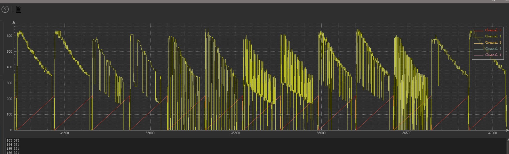Select the Channel 0 legend entry
Screen dimensions: 509x154
(488, 30)
